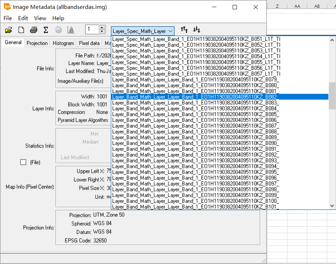This screenshot has height=264, width=336.
Task: Decrease layer number with down stepper arrow
Action: tap(102, 32)
